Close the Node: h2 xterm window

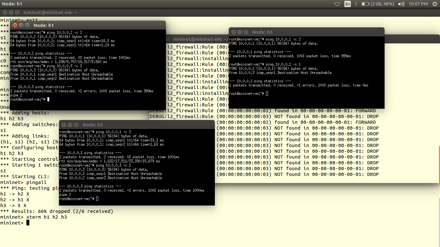pos(64,124)
